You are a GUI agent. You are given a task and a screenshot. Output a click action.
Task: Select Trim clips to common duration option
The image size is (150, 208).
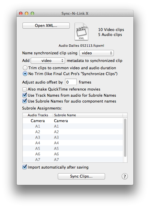tap(25, 68)
